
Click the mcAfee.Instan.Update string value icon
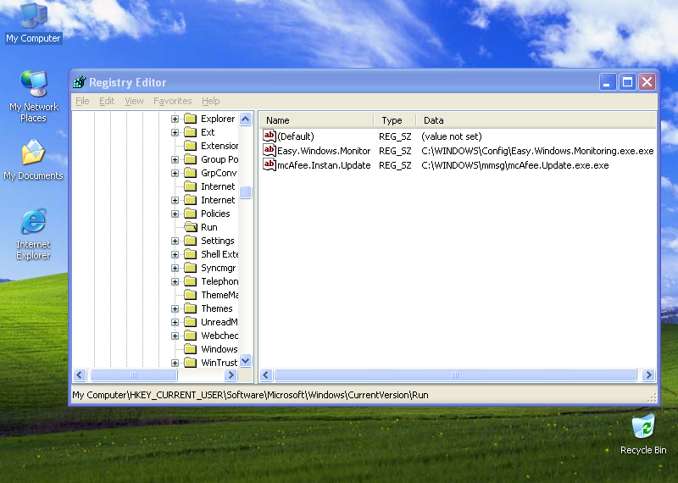(x=269, y=164)
